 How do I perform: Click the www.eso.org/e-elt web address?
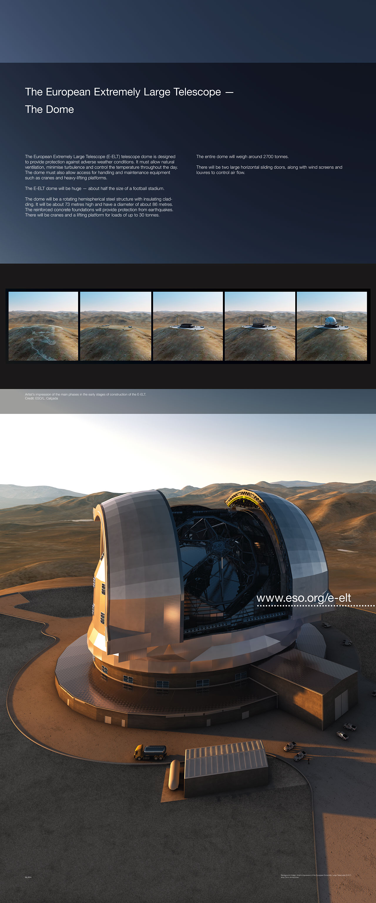click(x=303, y=598)
